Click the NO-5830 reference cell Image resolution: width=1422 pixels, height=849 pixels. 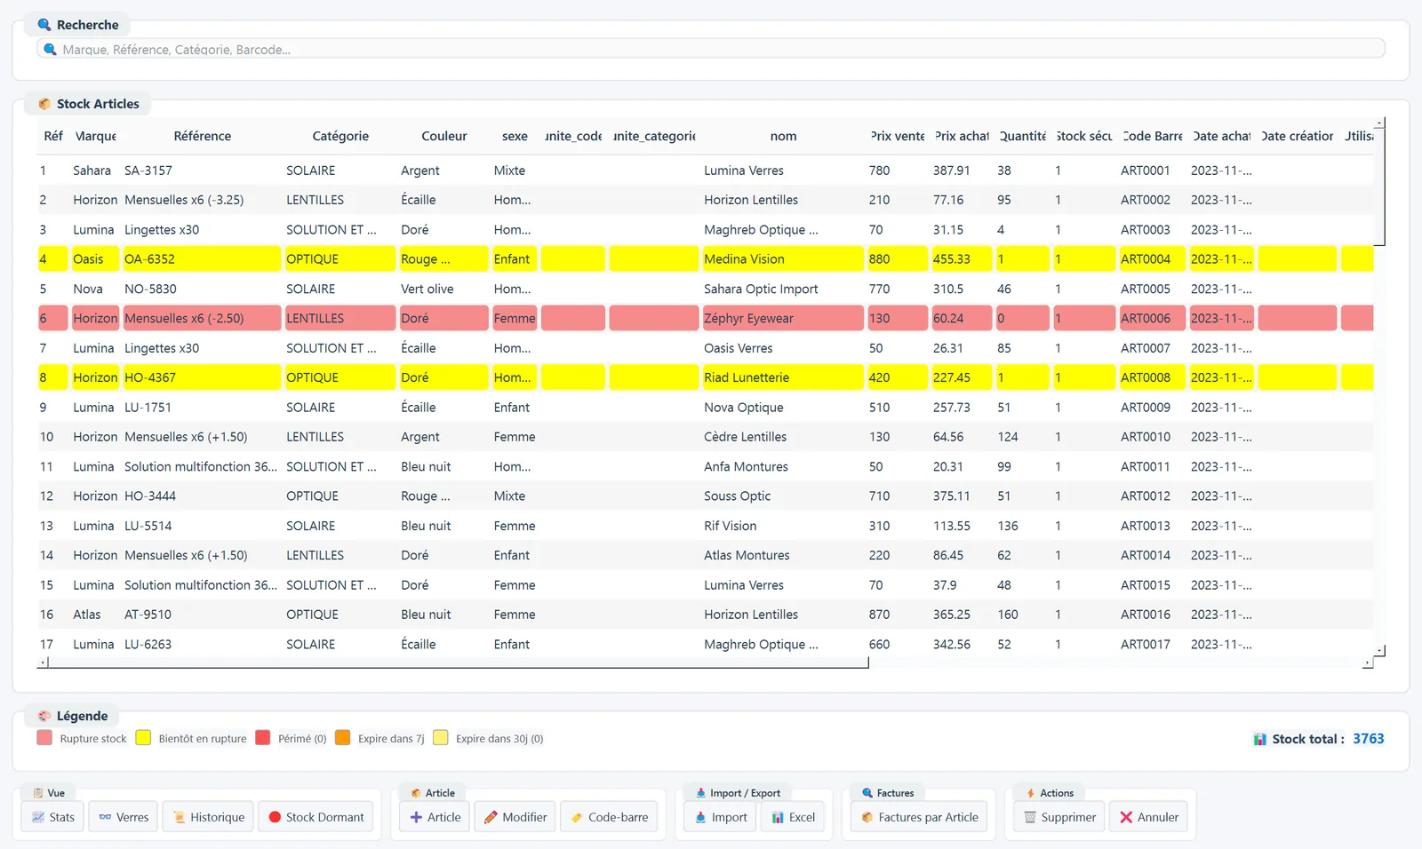point(202,289)
